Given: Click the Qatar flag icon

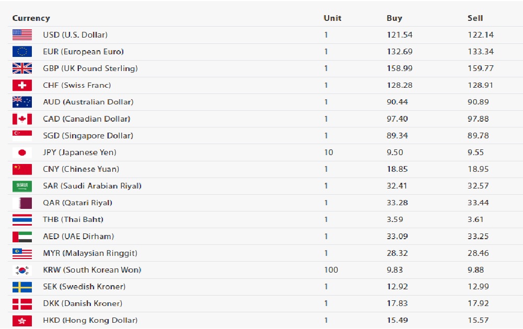Looking at the screenshot, I should pos(22,203).
